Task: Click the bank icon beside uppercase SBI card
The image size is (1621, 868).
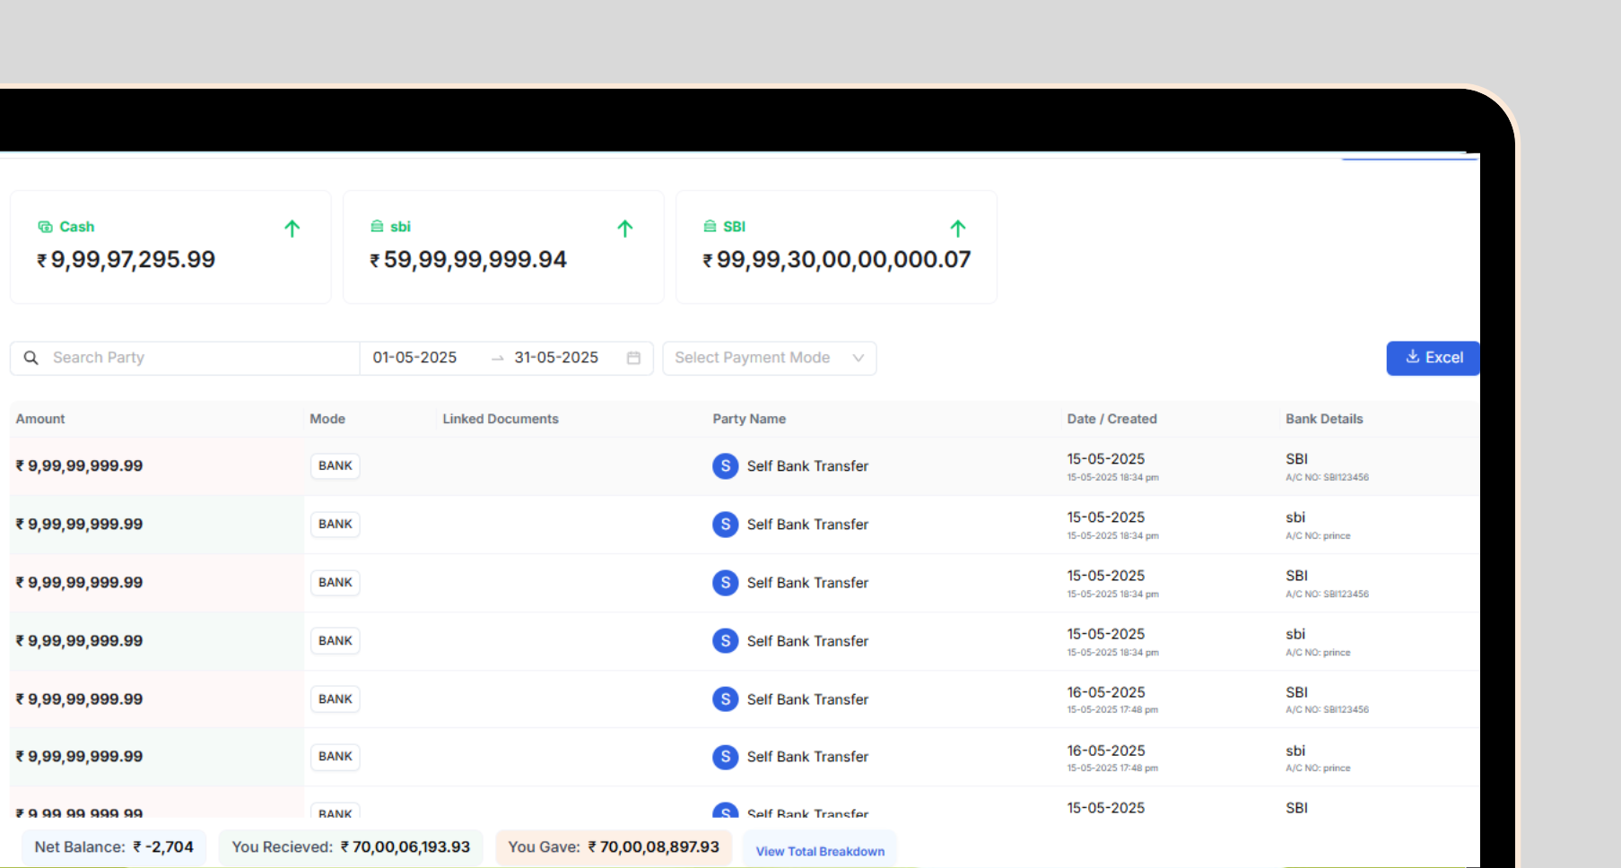Action: coord(710,227)
